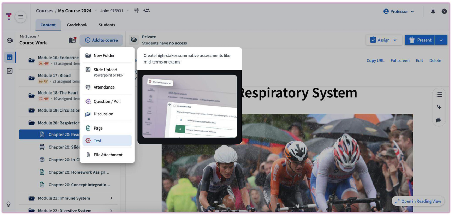Click the lightbulb tips icon
The image size is (452, 215).
8,204
